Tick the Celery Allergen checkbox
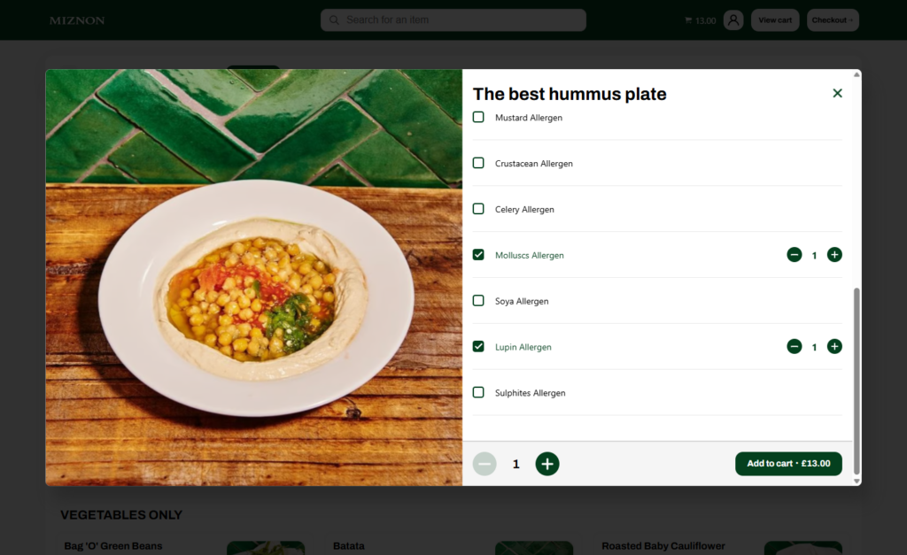 coord(478,209)
